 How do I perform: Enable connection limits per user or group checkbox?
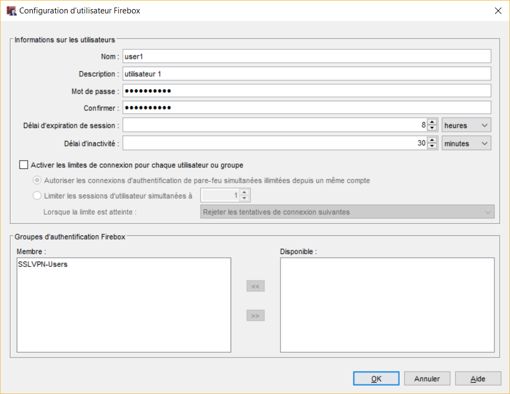point(24,165)
